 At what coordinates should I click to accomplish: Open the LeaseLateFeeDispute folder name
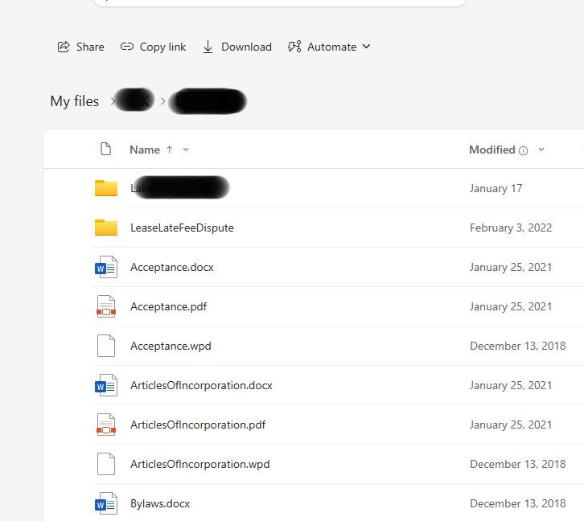click(182, 228)
